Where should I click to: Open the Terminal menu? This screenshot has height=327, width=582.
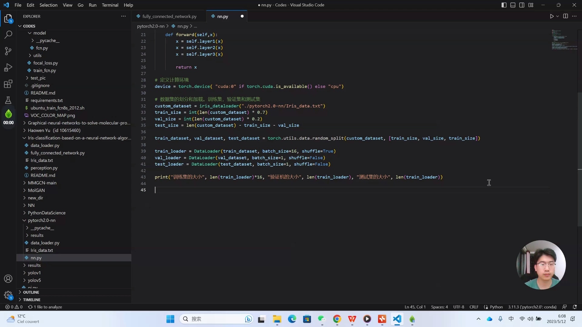[110, 5]
